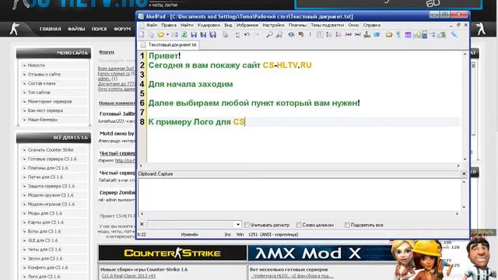Viewport: 498px width, 280px height.
Task: Click the Open file folder icon
Action: tap(161, 34)
